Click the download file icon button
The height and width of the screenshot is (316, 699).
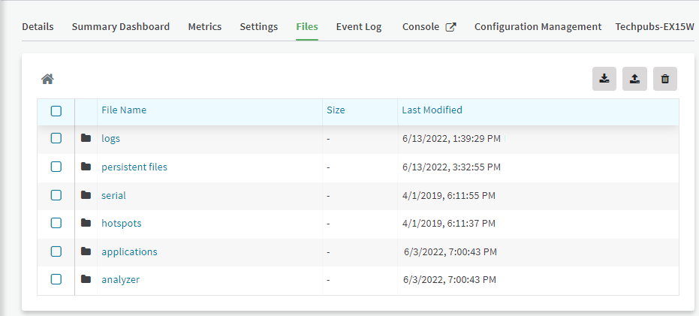pyautogui.click(x=604, y=79)
